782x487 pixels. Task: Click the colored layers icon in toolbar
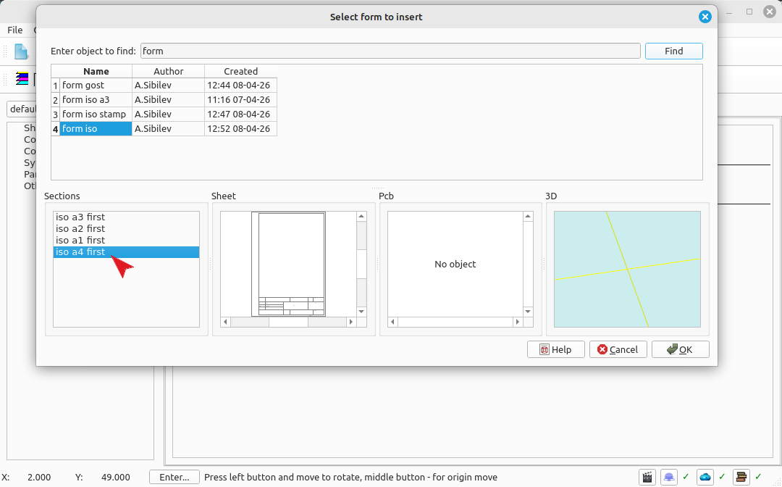click(x=22, y=78)
